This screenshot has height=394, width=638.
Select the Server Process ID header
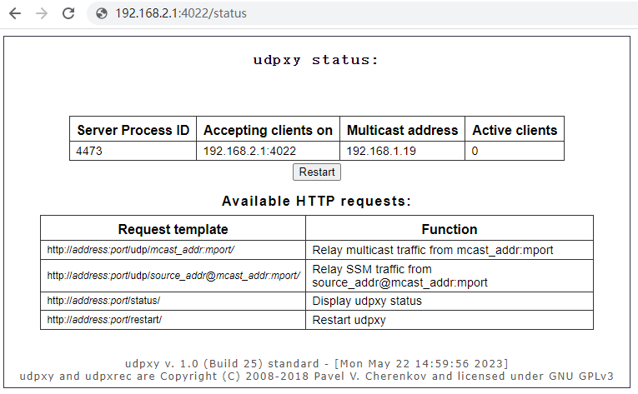(x=133, y=130)
